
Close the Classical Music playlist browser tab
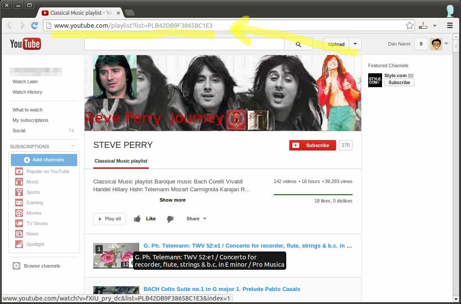point(118,13)
